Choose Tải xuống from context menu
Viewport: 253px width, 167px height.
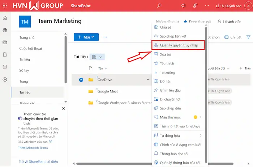167,72
